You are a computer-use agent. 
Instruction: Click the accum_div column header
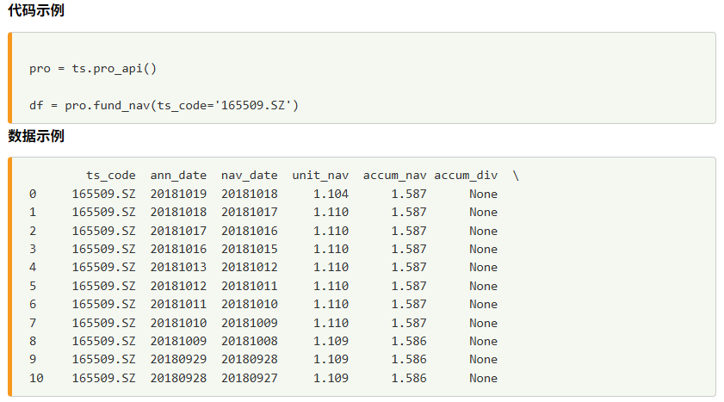coord(466,176)
